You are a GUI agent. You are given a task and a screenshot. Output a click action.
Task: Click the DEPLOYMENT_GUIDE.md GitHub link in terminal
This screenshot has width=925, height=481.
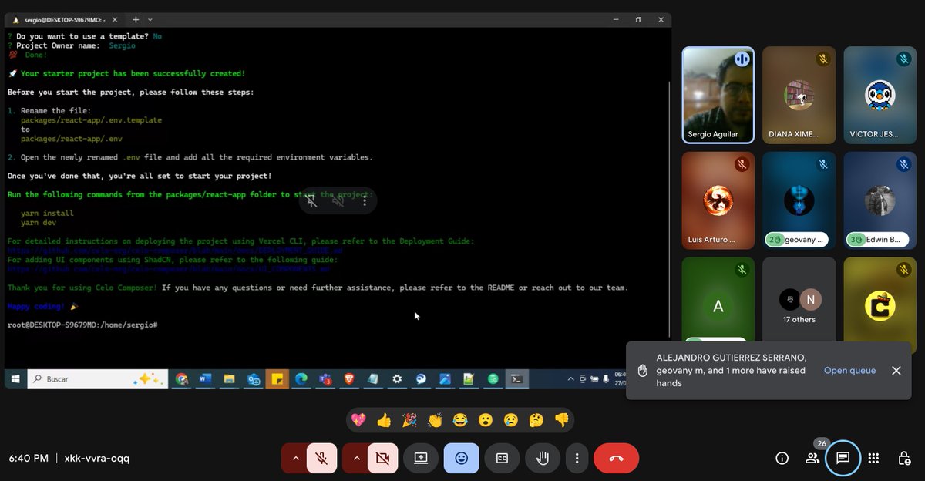[175, 251]
